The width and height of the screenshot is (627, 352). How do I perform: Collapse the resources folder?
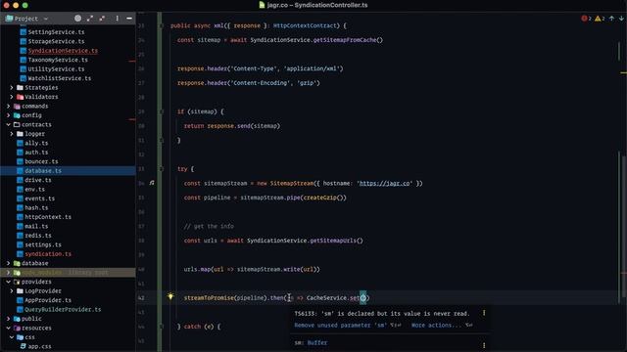tap(9, 329)
